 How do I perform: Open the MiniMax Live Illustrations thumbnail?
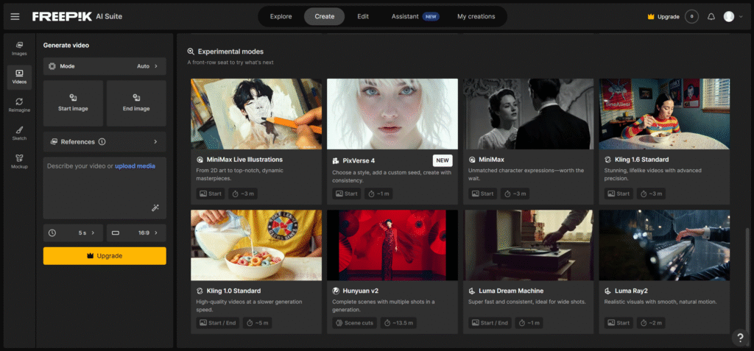coord(256,114)
